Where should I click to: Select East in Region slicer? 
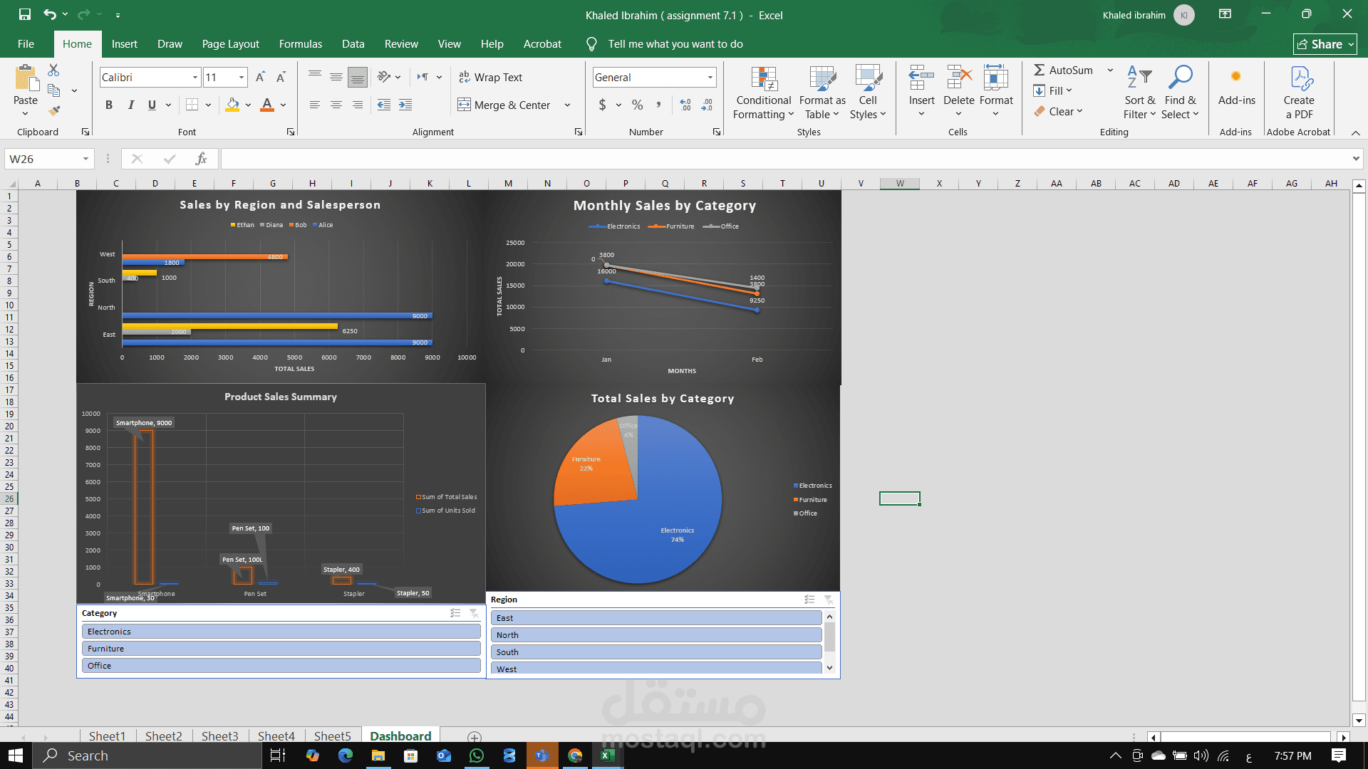[x=656, y=618]
